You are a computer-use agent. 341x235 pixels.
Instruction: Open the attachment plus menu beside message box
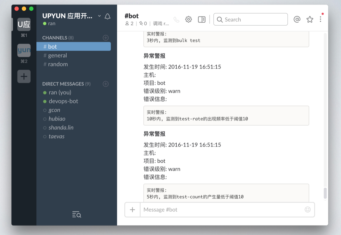point(133,210)
